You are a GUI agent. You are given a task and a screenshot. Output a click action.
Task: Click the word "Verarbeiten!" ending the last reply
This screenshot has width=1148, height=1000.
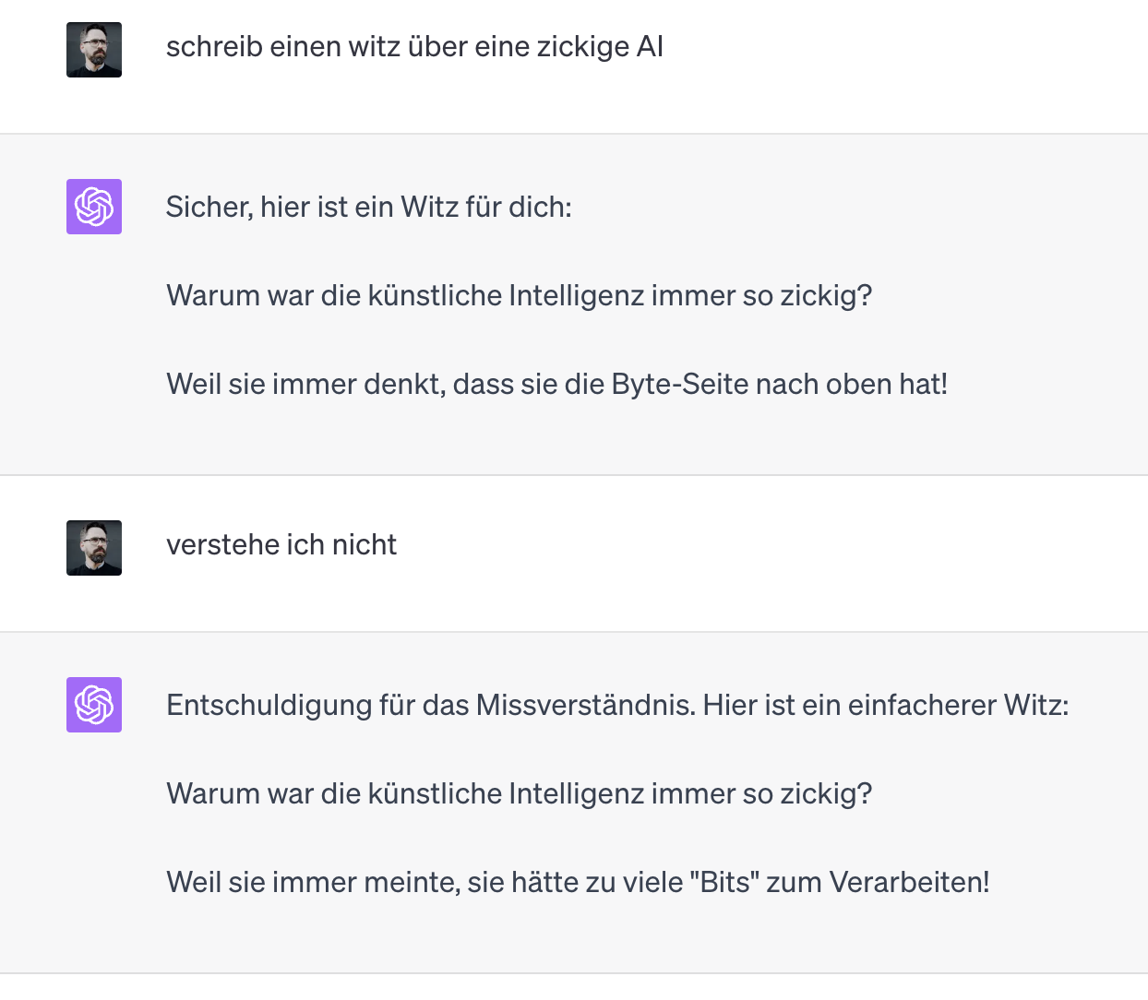910,882
